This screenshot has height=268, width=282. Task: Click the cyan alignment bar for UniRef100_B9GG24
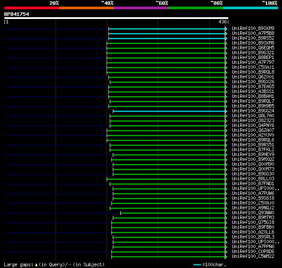point(169,112)
